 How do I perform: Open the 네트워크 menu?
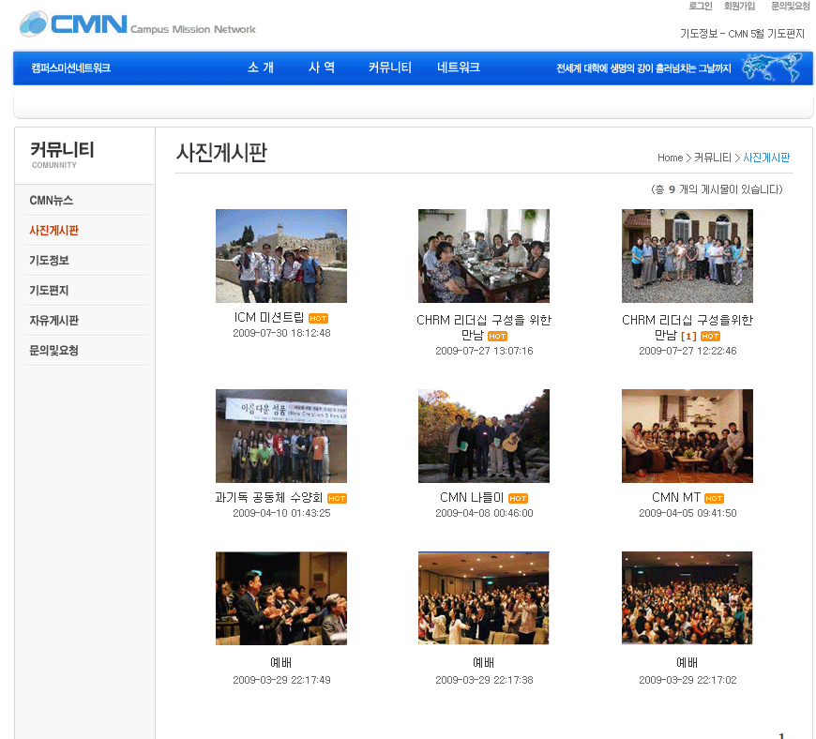tap(459, 68)
